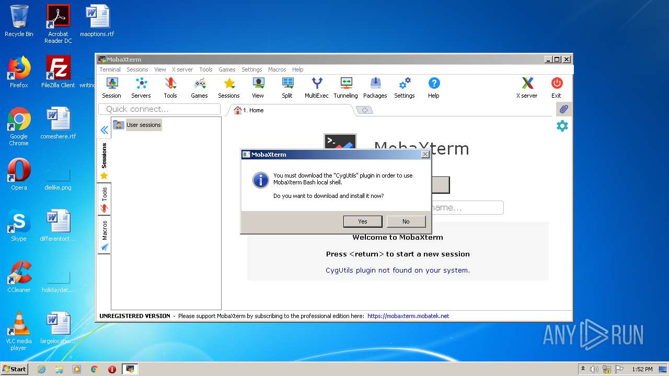Click Yes to download CygUtils plugin
This screenshot has height=376, width=669.
(x=363, y=221)
